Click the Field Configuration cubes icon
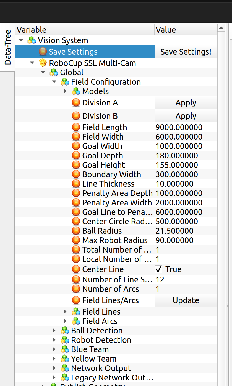The width and height of the screenshot is (232, 386). 65,82
